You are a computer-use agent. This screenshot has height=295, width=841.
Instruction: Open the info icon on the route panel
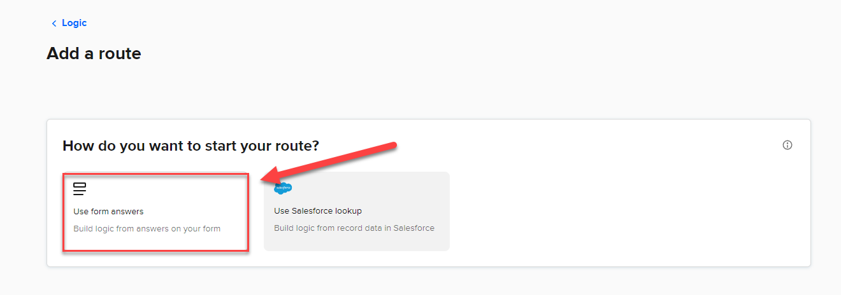pyautogui.click(x=787, y=145)
